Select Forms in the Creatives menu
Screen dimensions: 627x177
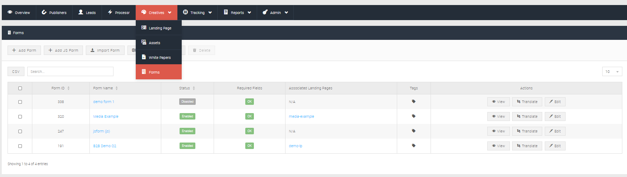[159, 72]
